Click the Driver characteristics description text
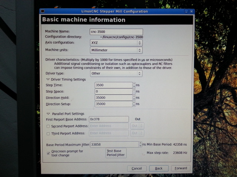237x177 pixels. [x=109, y=64]
